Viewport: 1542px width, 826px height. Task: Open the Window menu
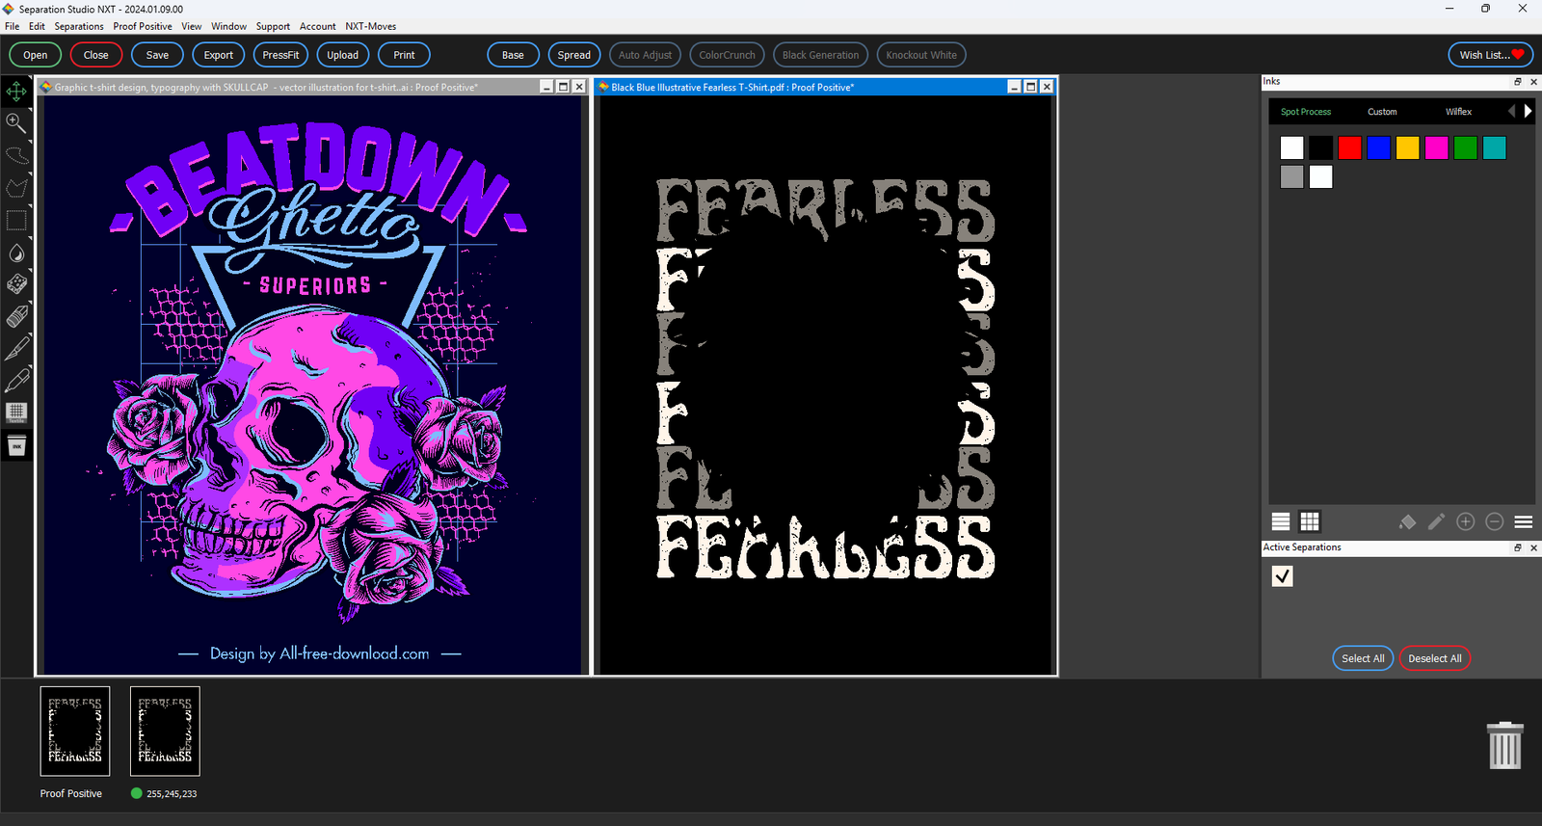click(x=228, y=26)
